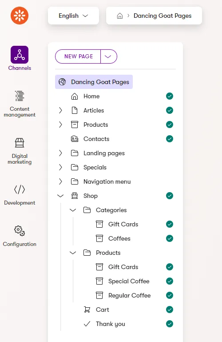Click the orange Kentico logo

point(20,16)
